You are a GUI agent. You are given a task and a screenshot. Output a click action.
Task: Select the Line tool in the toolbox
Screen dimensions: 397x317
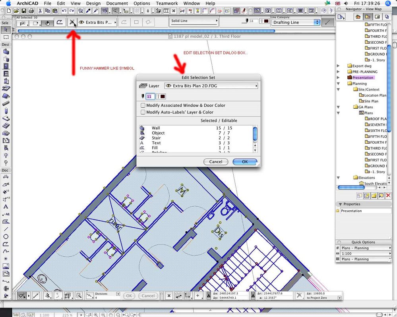pos(6,229)
